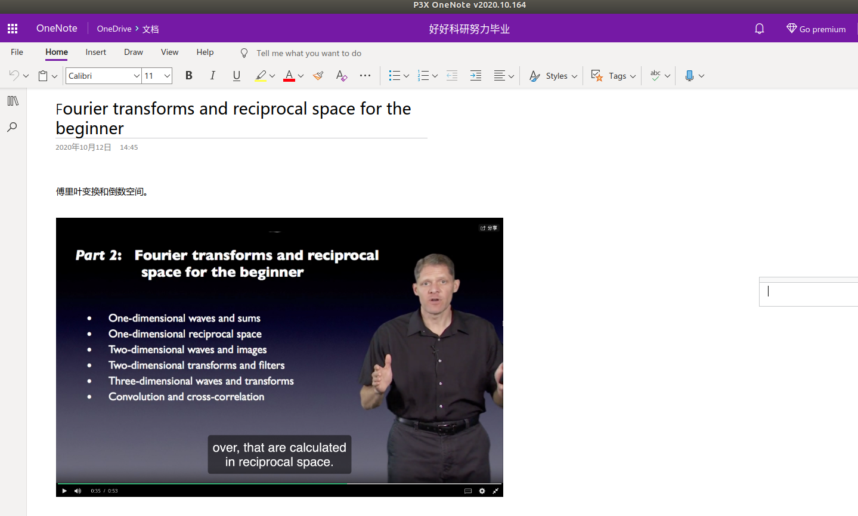This screenshot has height=516, width=858.
Task: Clear all text formatting
Action: 341,75
